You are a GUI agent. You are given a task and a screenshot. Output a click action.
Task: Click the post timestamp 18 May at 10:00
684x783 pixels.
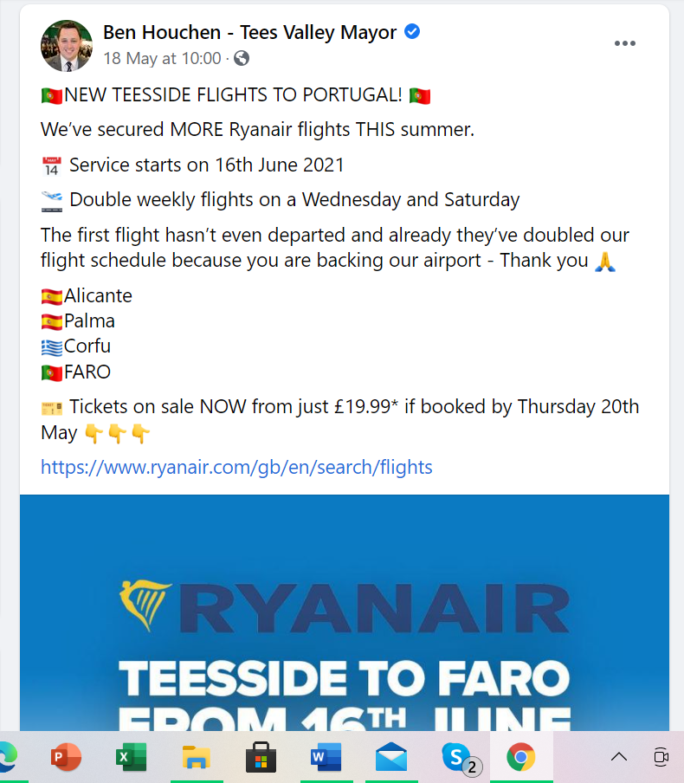click(x=163, y=59)
